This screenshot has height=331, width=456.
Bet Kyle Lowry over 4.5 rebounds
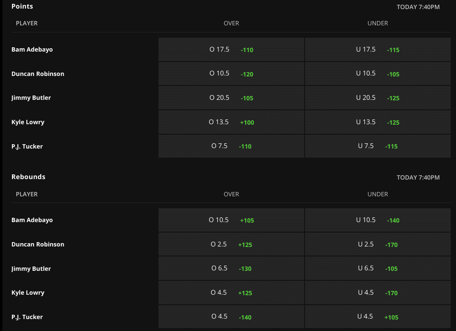click(231, 293)
